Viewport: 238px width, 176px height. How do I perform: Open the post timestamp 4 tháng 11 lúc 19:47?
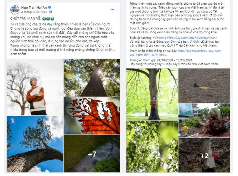click(x=34, y=12)
